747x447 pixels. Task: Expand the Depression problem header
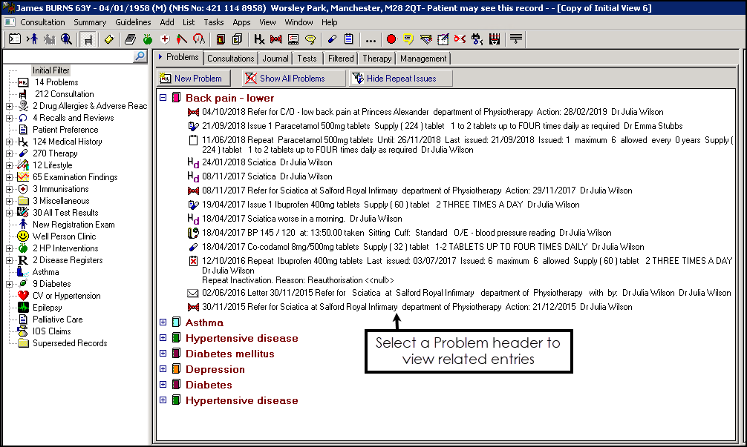pyautogui.click(x=163, y=369)
